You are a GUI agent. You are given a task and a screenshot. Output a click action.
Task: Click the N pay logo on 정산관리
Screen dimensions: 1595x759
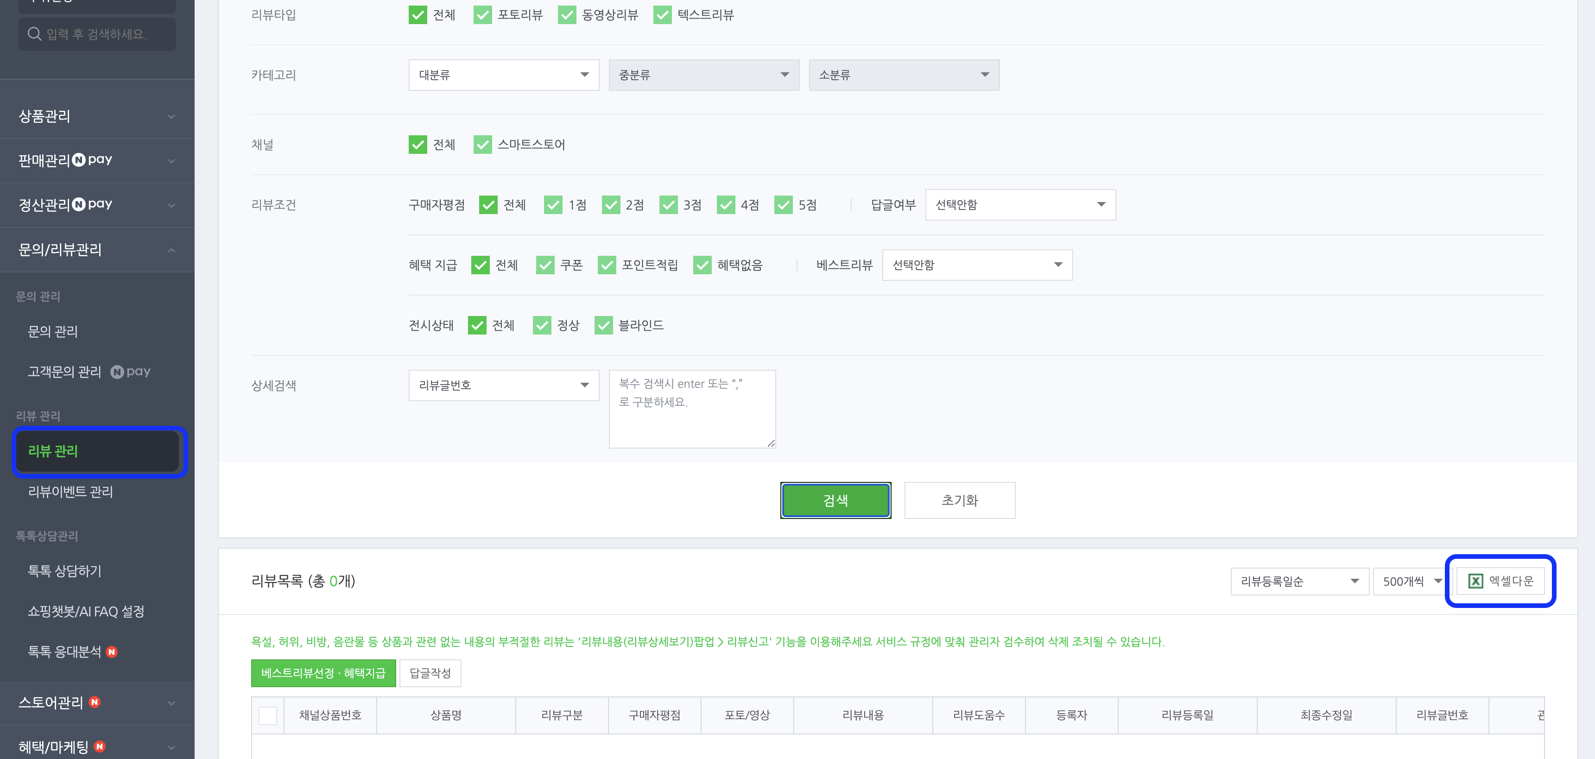(92, 204)
